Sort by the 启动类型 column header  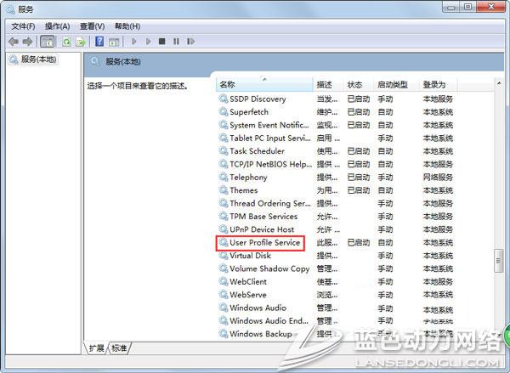pos(393,85)
